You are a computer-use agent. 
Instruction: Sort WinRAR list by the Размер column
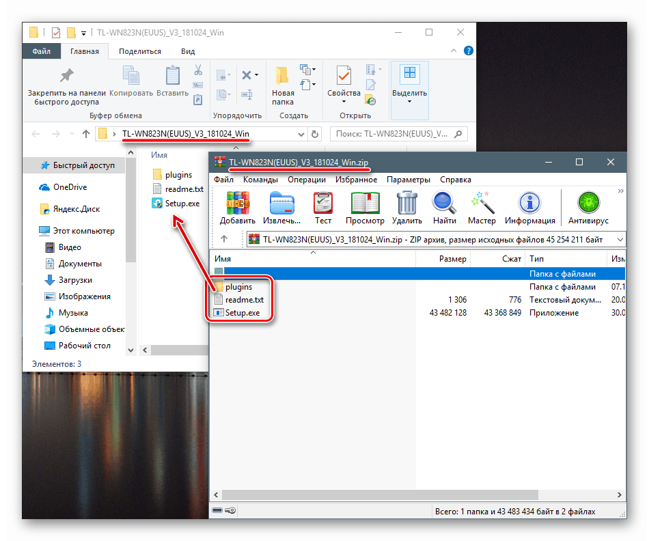(x=452, y=259)
